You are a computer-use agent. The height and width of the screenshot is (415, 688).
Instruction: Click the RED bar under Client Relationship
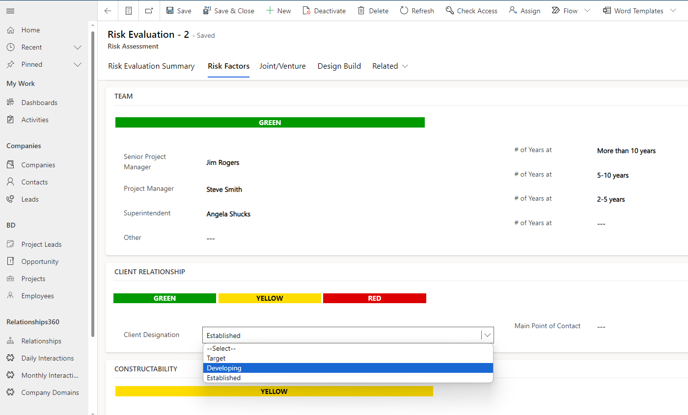click(x=374, y=298)
